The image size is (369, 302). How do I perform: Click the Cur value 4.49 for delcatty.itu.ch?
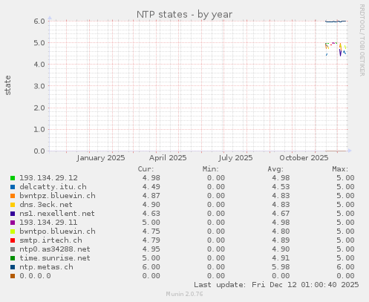(x=151, y=187)
